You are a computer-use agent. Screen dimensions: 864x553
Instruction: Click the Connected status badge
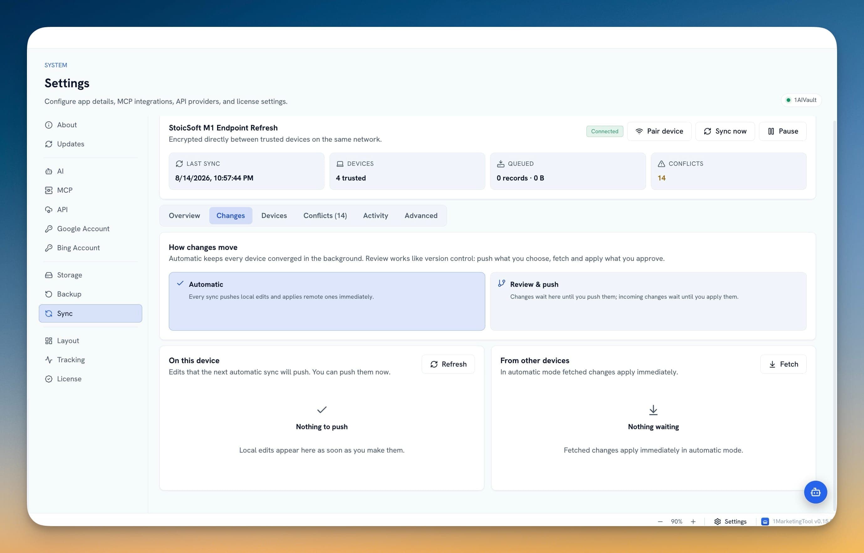click(604, 131)
